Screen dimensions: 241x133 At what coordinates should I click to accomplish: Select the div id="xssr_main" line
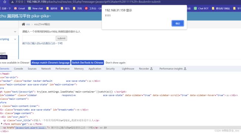[x=14, y=117]
